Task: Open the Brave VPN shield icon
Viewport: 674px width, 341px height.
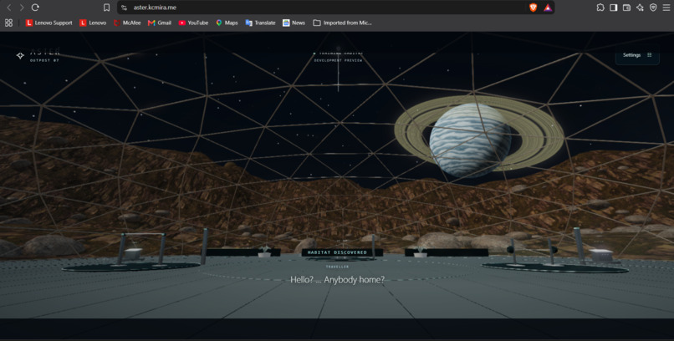Action: pyautogui.click(x=653, y=8)
